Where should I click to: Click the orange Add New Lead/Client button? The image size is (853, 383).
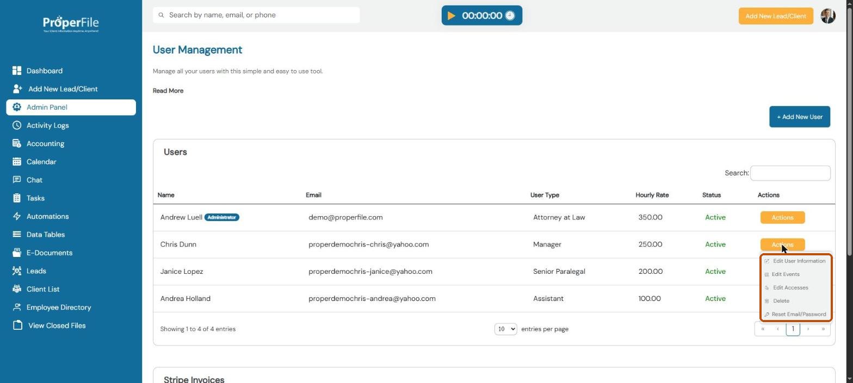coord(776,16)
